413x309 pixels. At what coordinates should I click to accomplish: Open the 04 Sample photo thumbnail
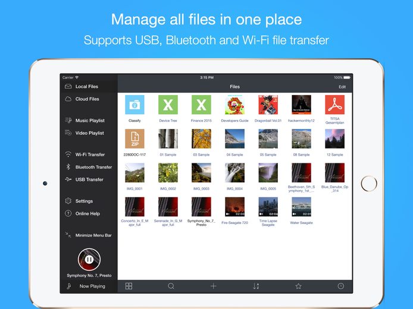[234, 138]
